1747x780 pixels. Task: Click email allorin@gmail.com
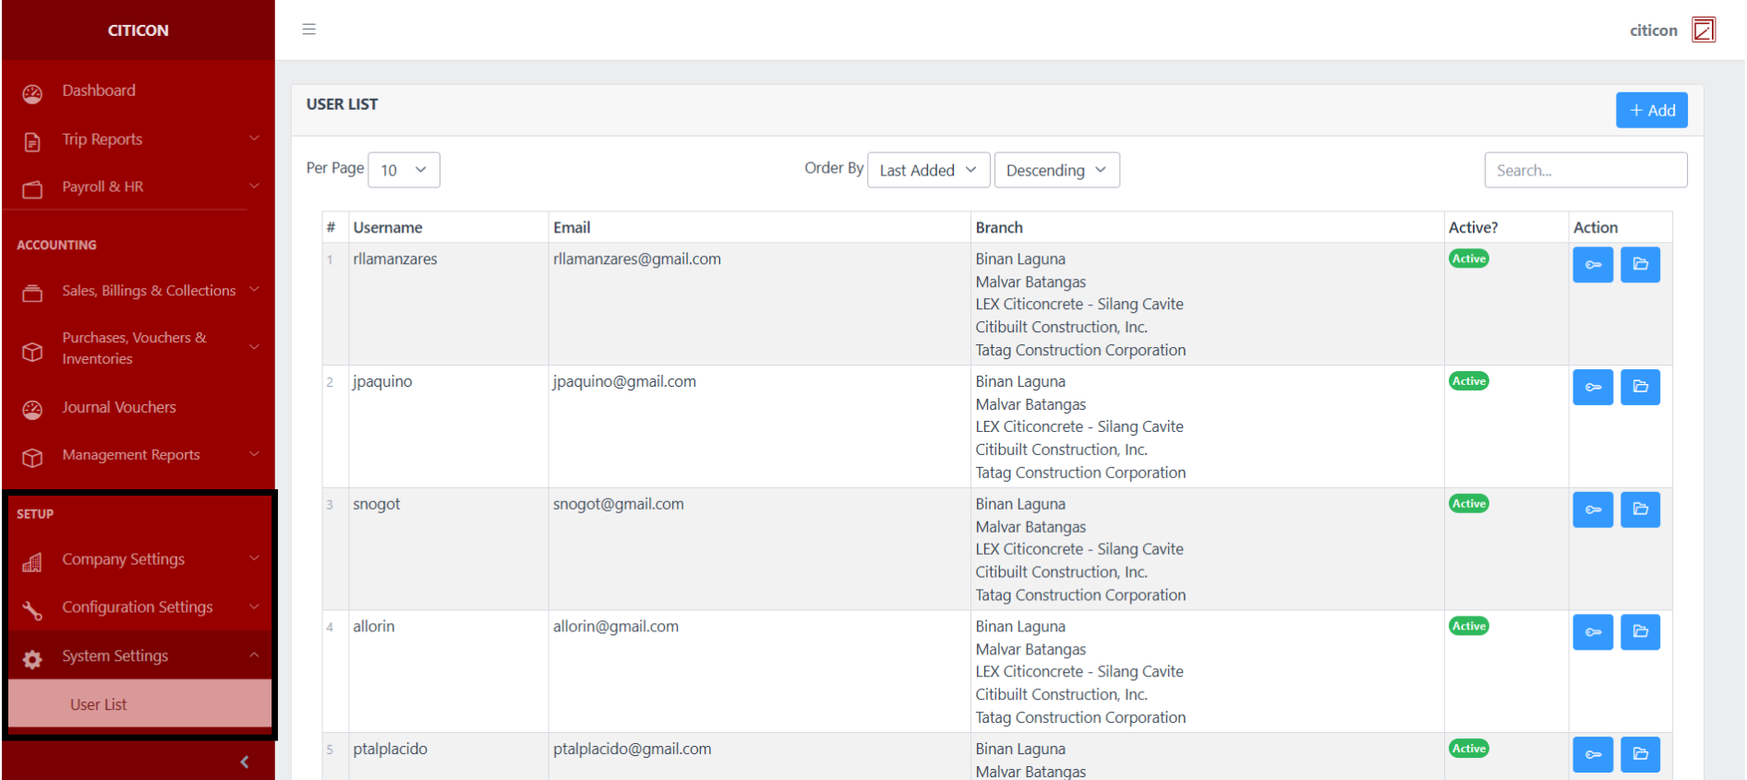pos(616,627)
